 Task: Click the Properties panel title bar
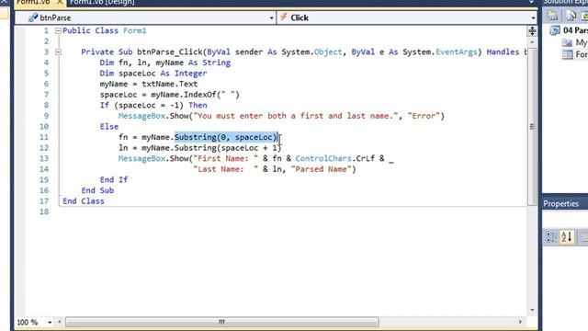(x=565, y=203)
